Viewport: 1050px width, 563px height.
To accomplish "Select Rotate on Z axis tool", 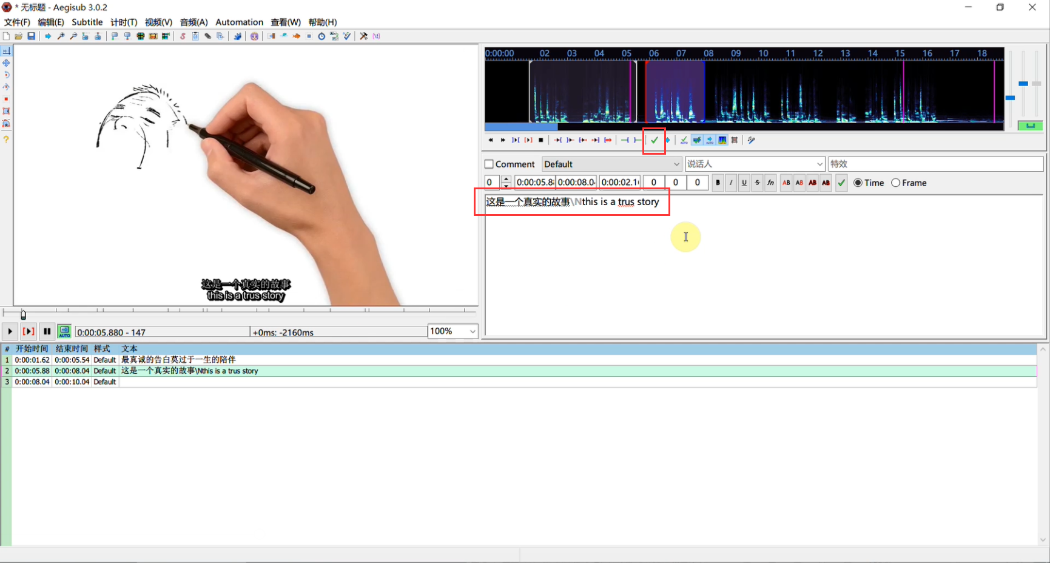I will (x=6, y=75).
